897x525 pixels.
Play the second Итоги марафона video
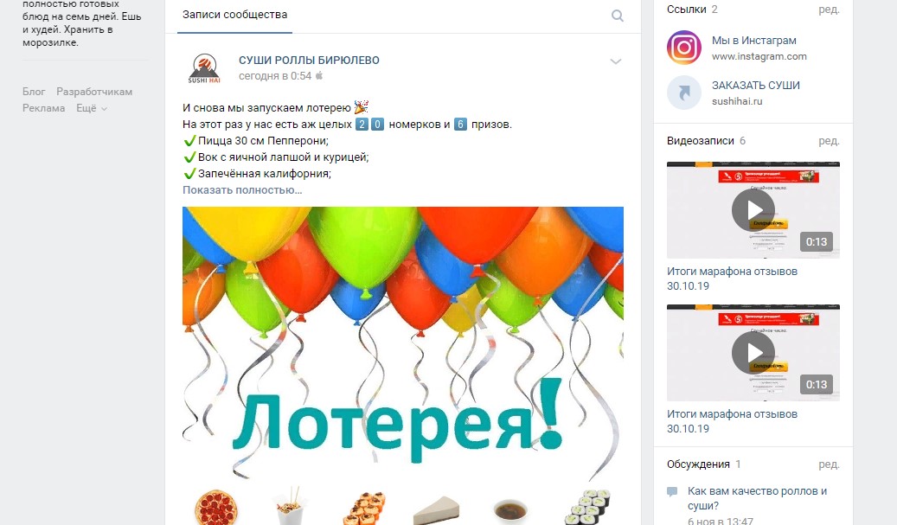point(753,353)
